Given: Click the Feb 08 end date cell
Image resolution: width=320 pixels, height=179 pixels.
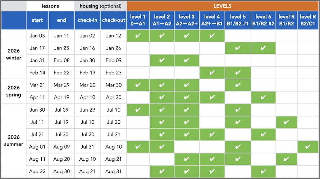Looking at the screenshot, I should [61, 60].
